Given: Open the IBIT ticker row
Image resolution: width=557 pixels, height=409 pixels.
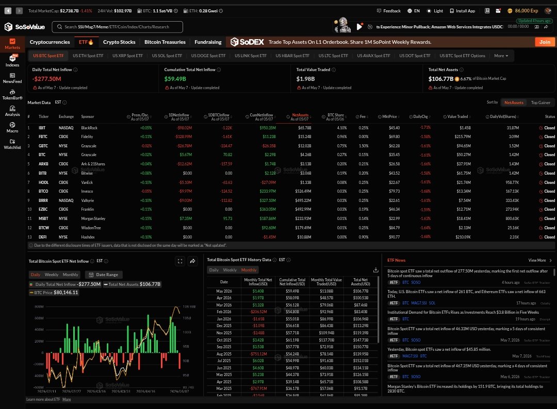Looking at the screenshot, I should click(x=291, y=128).
